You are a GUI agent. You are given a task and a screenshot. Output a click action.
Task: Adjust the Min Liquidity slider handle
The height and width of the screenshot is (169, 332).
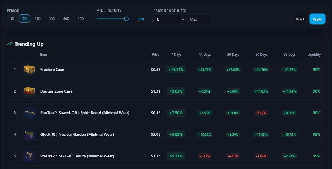tap(126, 19)
